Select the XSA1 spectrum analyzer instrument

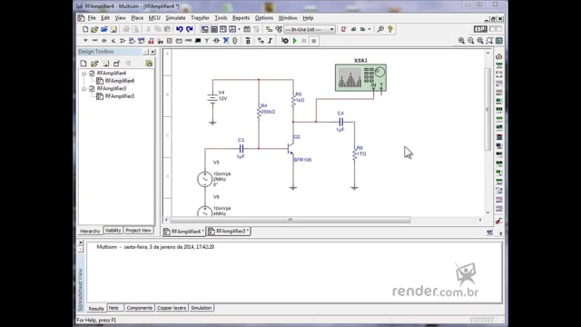360,77
